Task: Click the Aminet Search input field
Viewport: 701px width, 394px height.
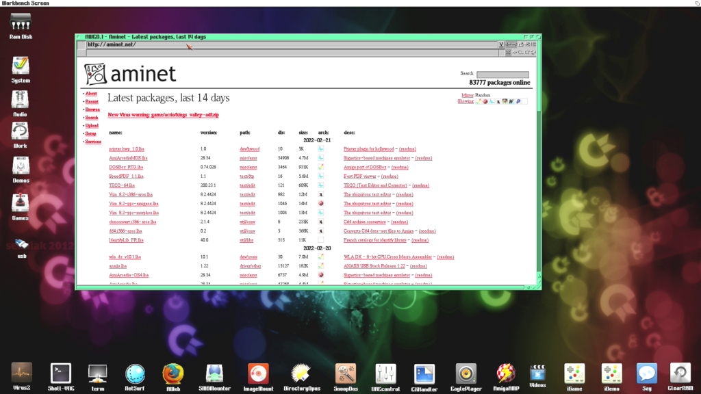Action: (502, 74)
